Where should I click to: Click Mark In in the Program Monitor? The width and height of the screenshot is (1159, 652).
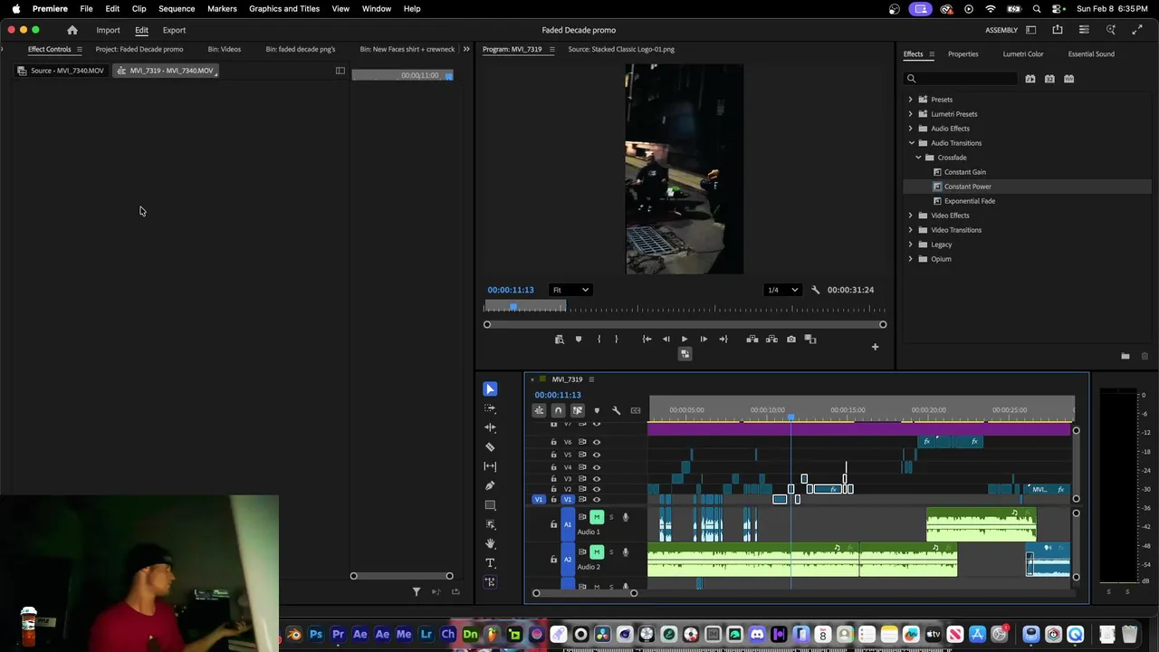(x=599, y=340)
